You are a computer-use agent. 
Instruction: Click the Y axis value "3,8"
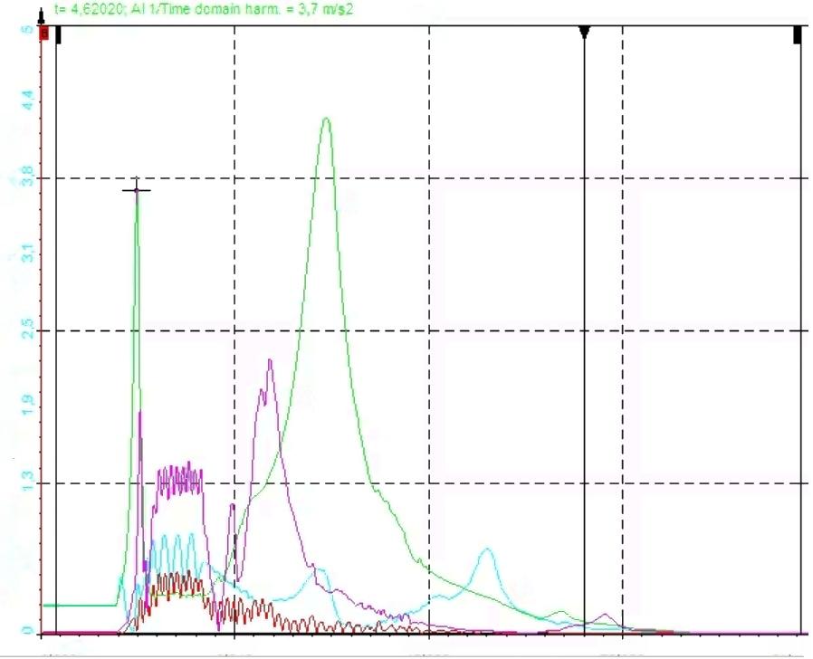27,177
